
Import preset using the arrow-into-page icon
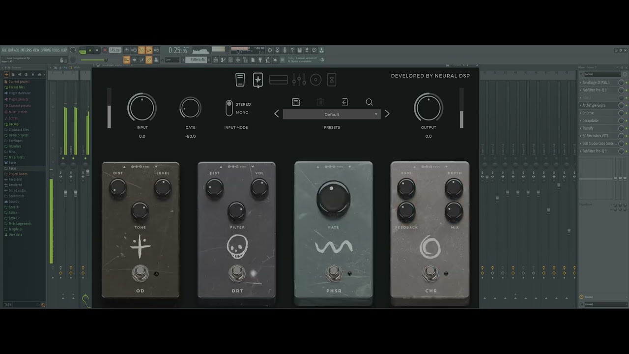344,102
